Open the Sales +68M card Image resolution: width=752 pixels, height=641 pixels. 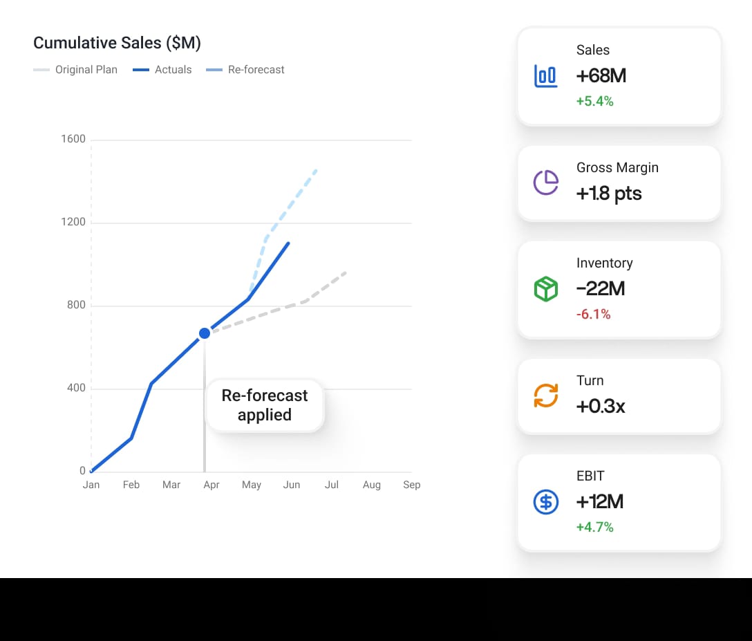click(x=619, y=76)
